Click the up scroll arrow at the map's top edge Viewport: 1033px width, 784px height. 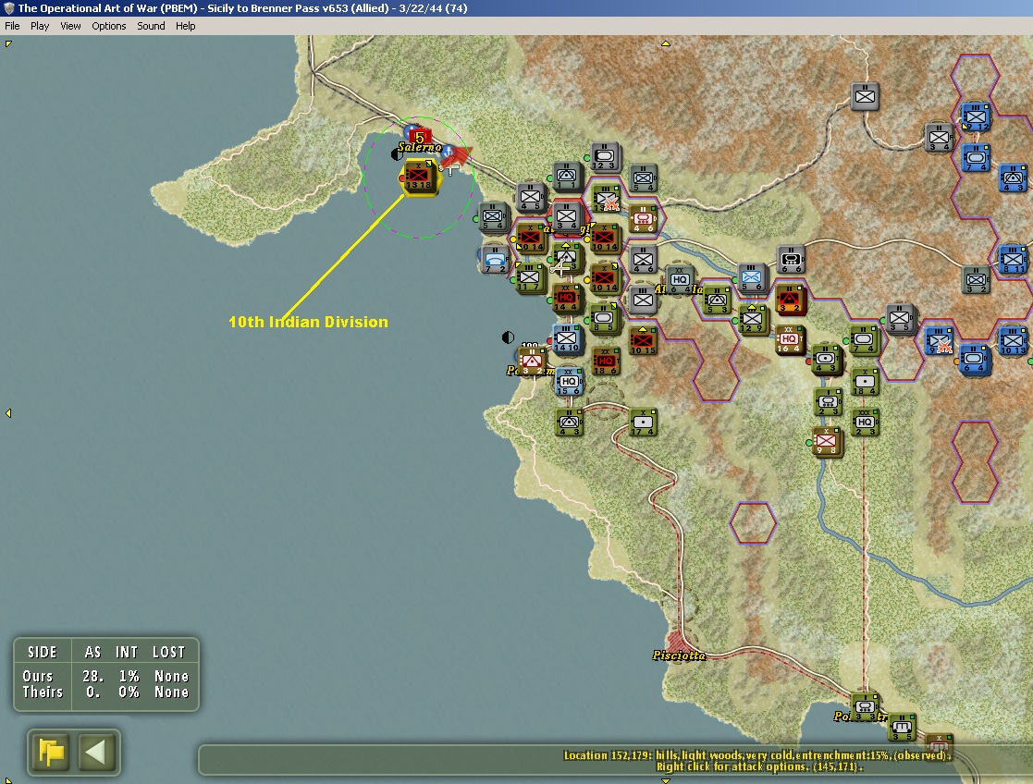(665, 43)
